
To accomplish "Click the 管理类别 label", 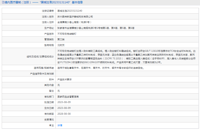I will click(49, 39).
